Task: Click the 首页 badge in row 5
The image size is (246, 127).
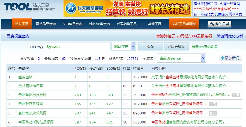Action: point(212,113)
